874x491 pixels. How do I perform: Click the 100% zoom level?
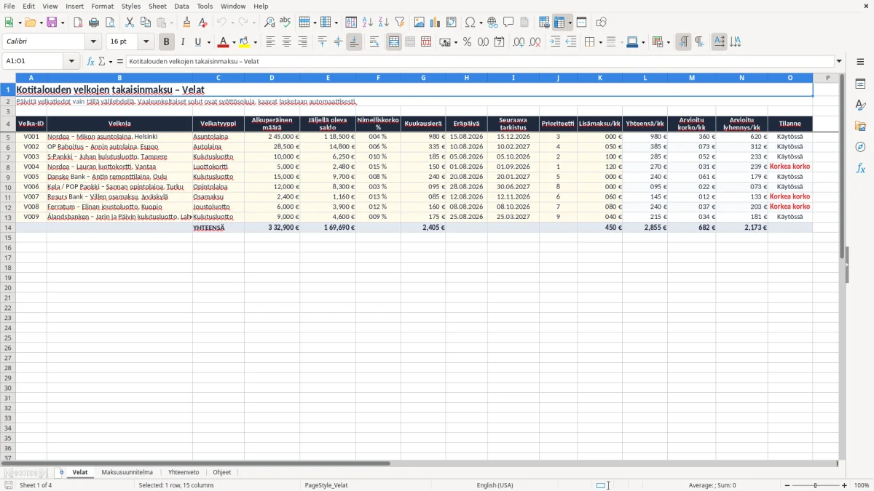point(862,485)
